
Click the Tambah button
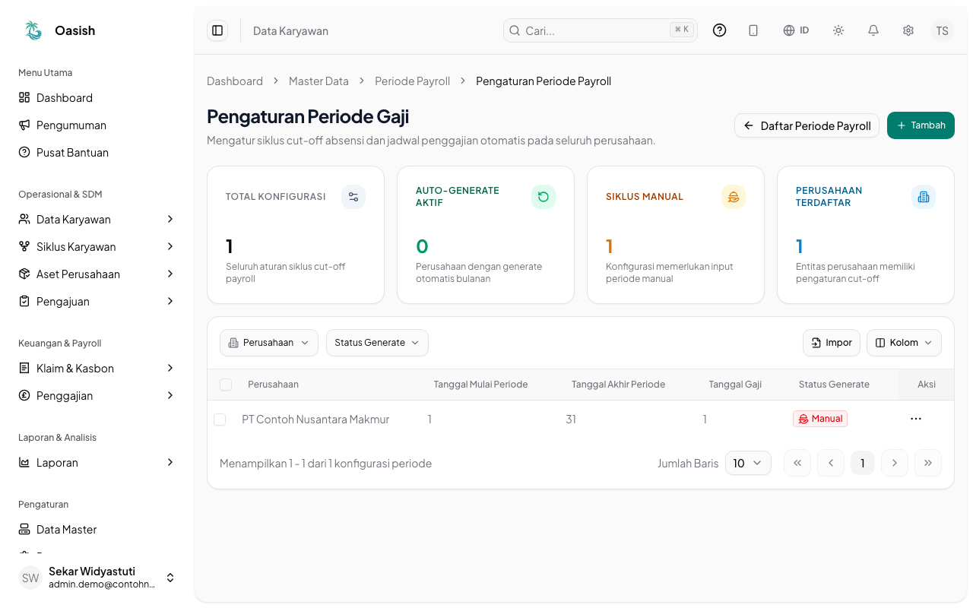pos(921,125)
